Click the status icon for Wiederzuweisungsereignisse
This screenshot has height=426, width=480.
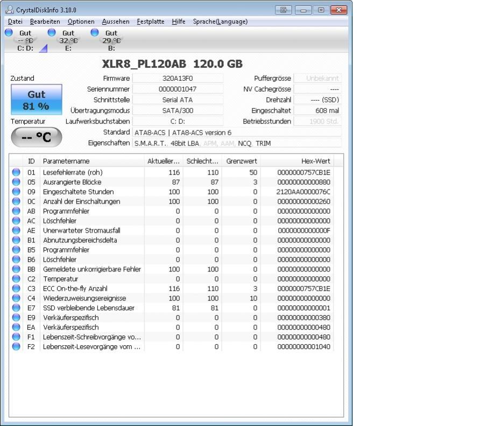pos(16,298)
